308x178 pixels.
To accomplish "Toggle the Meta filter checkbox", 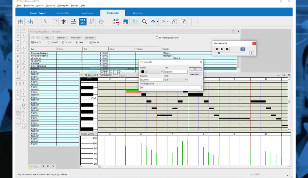I will click(x=77, y=42).
